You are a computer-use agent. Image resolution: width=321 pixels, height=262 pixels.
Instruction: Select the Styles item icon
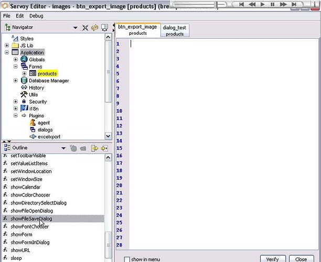pos(15,38)
